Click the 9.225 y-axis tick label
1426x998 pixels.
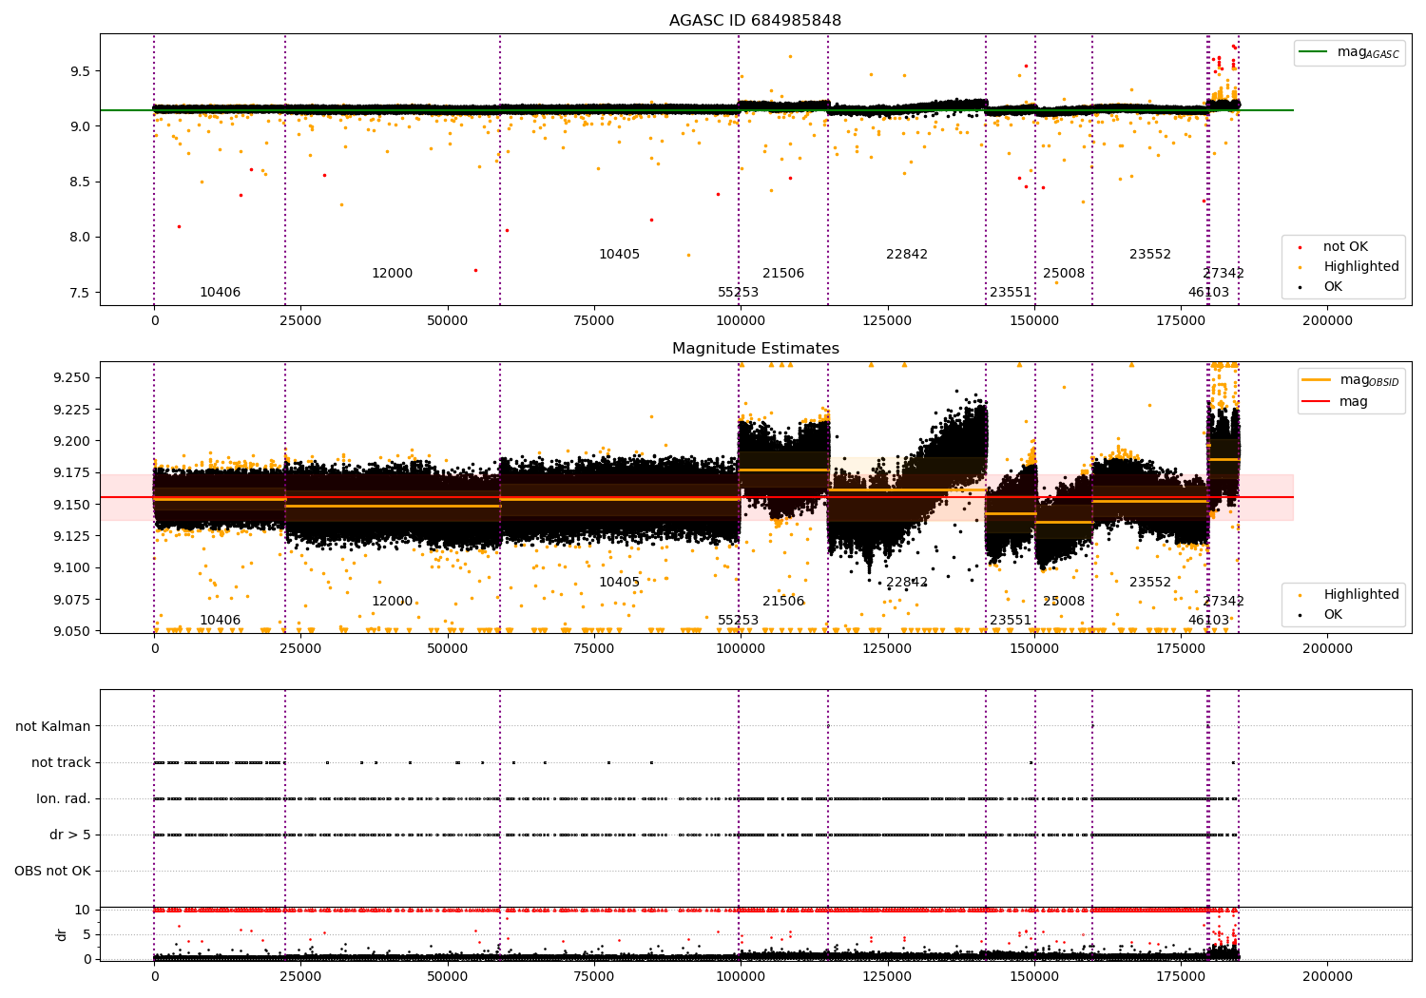(72, 410)
